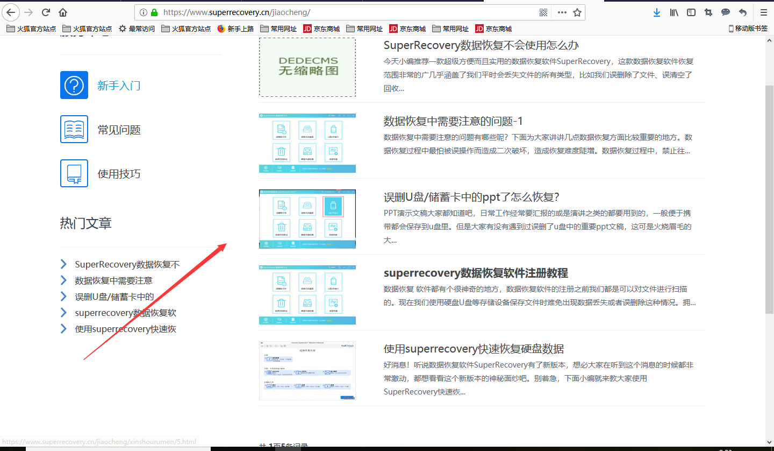The width and height of the screenshot is (774, 451).
Task: Click thumbnail of the ppt recovery article
Action: (307, 219)
